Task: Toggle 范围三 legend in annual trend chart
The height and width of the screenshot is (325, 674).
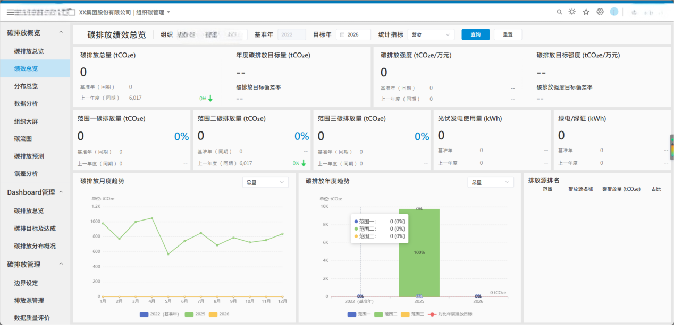Action: (413, 314)
